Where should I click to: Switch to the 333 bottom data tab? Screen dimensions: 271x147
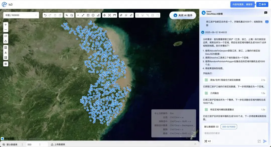coord(29,145)
